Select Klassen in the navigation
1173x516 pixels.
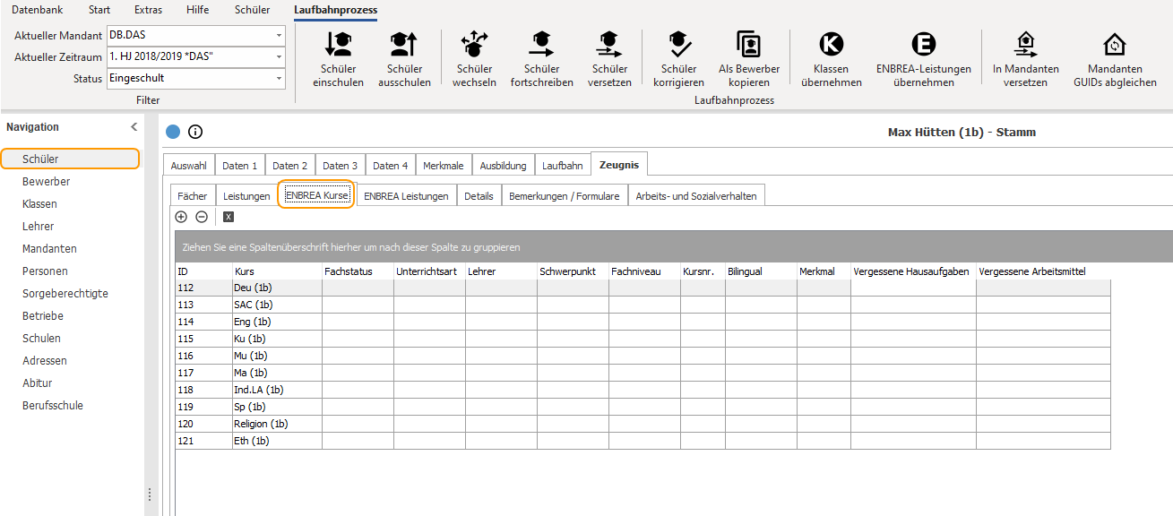[40, 204]
